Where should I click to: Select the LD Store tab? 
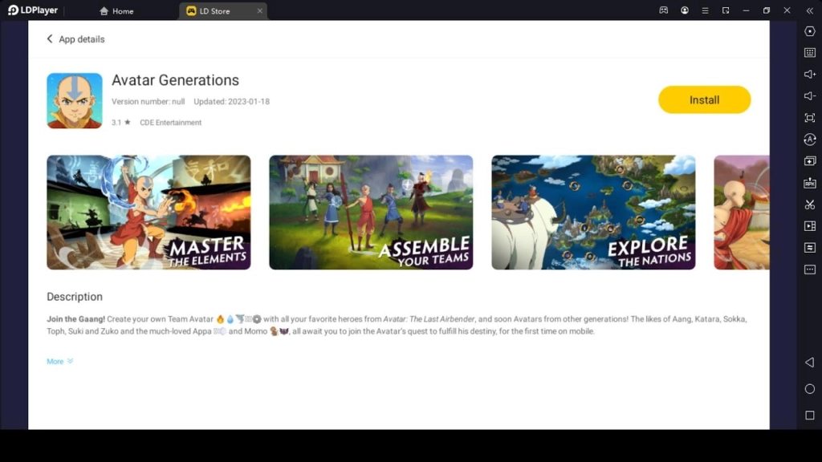(x=214, y=11)
